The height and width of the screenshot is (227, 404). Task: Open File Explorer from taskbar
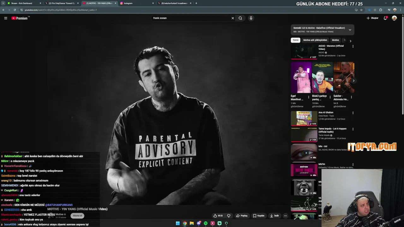[x=192, y=223]
